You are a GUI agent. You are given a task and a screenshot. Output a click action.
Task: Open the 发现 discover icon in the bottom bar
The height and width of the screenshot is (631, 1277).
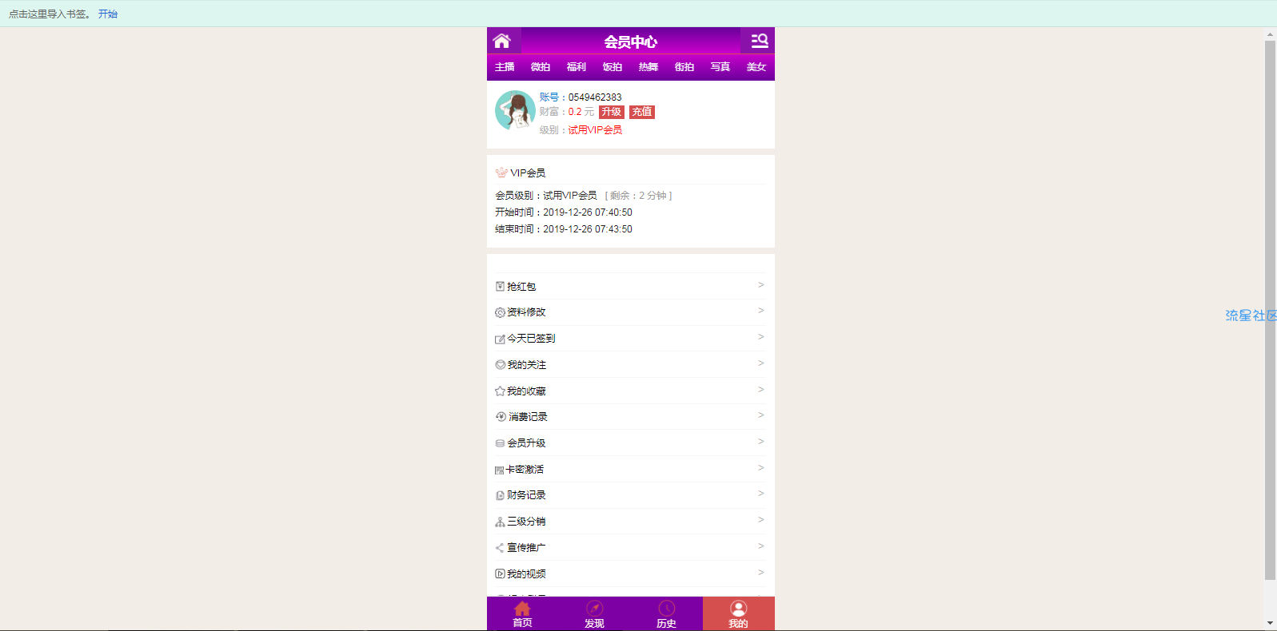tap(594, 609)
